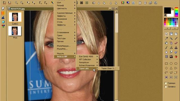Pick a color from rainbow spectrum bar

176,12
